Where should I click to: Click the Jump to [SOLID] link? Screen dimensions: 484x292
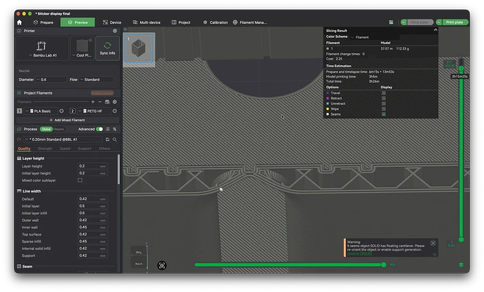coord(359,253)
